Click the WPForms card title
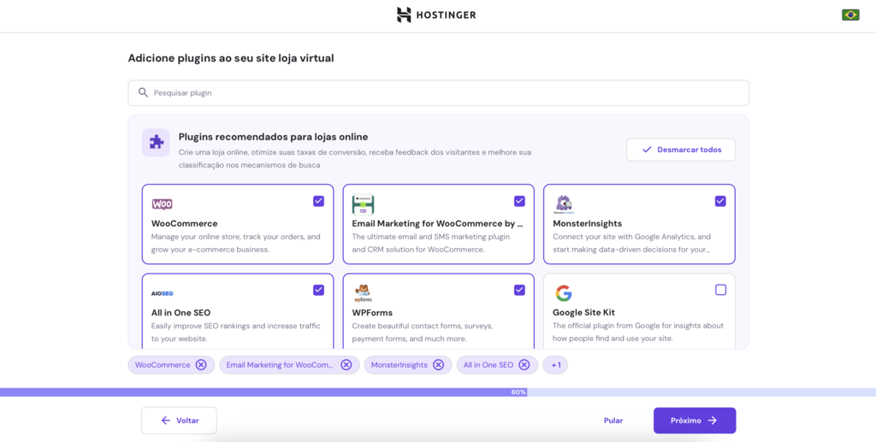Screen dimensions: 876x442 point(372,313)
